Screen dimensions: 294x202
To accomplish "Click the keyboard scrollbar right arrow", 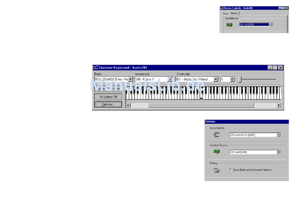I will (x=279, y=105).
